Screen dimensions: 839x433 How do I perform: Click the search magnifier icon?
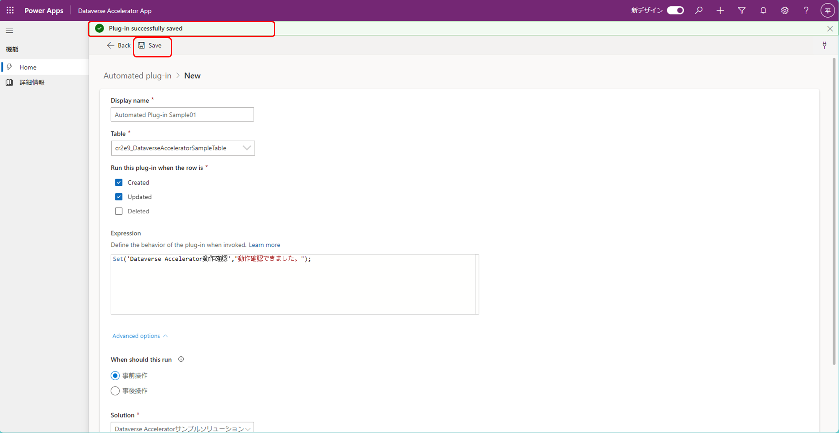(x=699, y=10)
